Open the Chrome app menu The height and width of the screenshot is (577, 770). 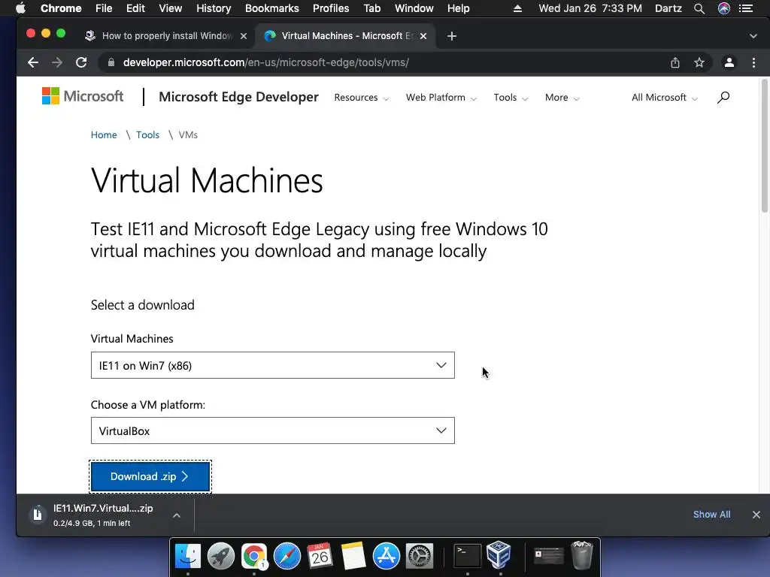61,8
